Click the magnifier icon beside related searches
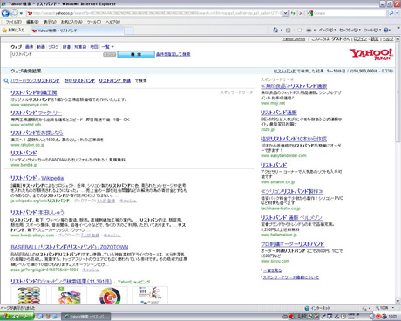The width and height of the screenshot is (401, 321). (x=6, y=81)
